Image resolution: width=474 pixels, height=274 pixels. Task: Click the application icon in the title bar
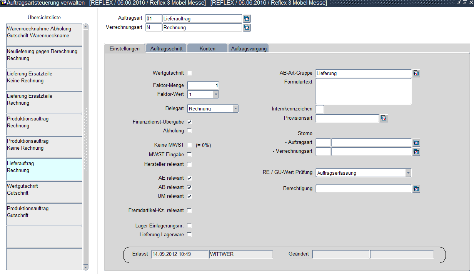click(3, 3)
